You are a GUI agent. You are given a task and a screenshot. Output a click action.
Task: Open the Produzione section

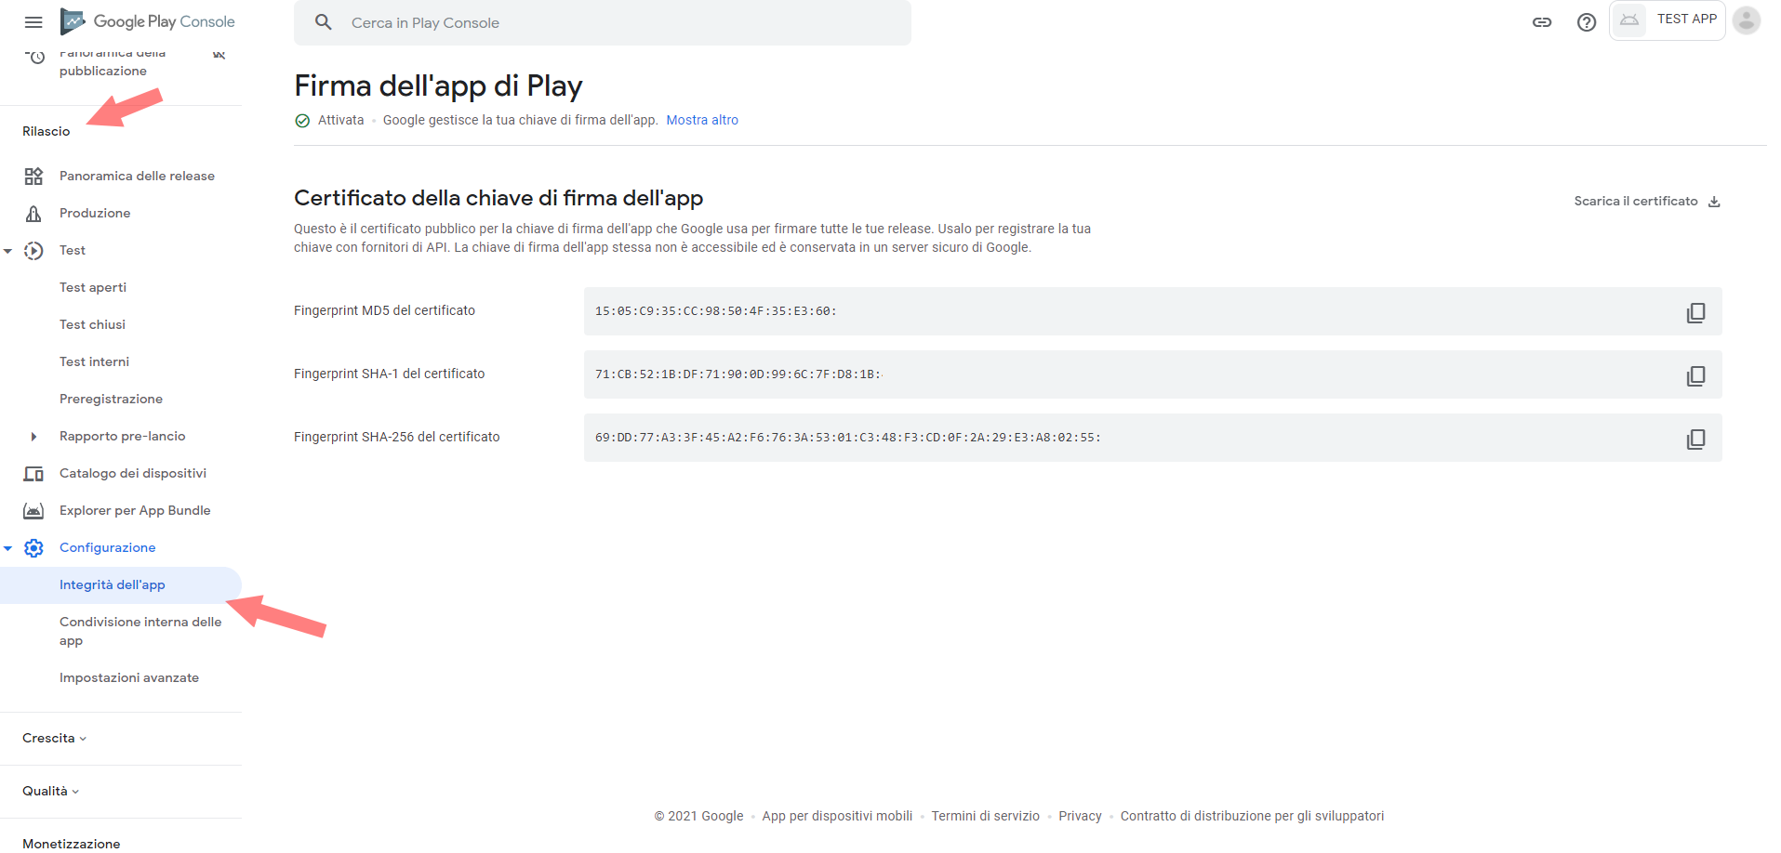tap(95, 213)
